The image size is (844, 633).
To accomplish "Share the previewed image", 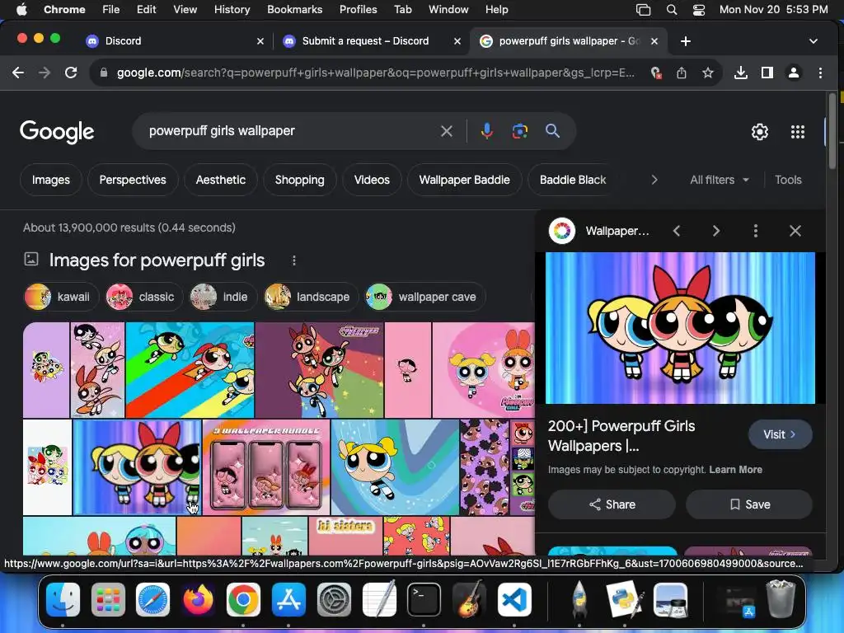I will tap(612, 504).
